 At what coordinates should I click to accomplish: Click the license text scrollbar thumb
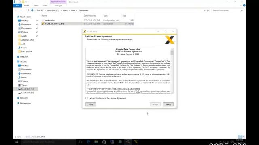click(172, 53)
